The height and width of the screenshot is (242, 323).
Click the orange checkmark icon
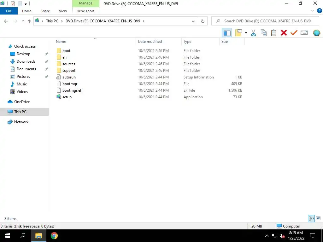(294, 33)
